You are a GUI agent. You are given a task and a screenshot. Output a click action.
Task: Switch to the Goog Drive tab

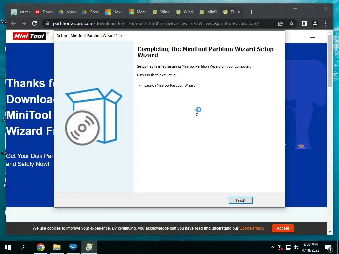pyautogui.click(x=91, y=12)
